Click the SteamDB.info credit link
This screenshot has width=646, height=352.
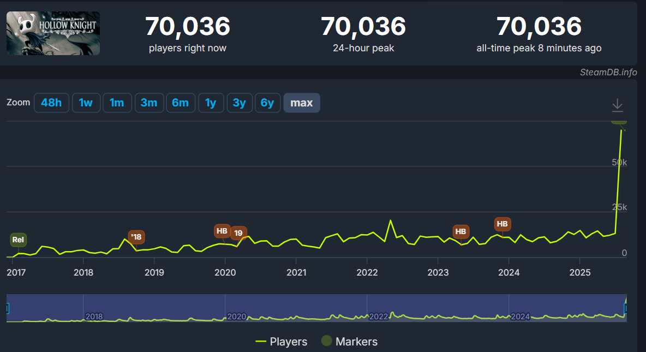[x=608, y=73]
